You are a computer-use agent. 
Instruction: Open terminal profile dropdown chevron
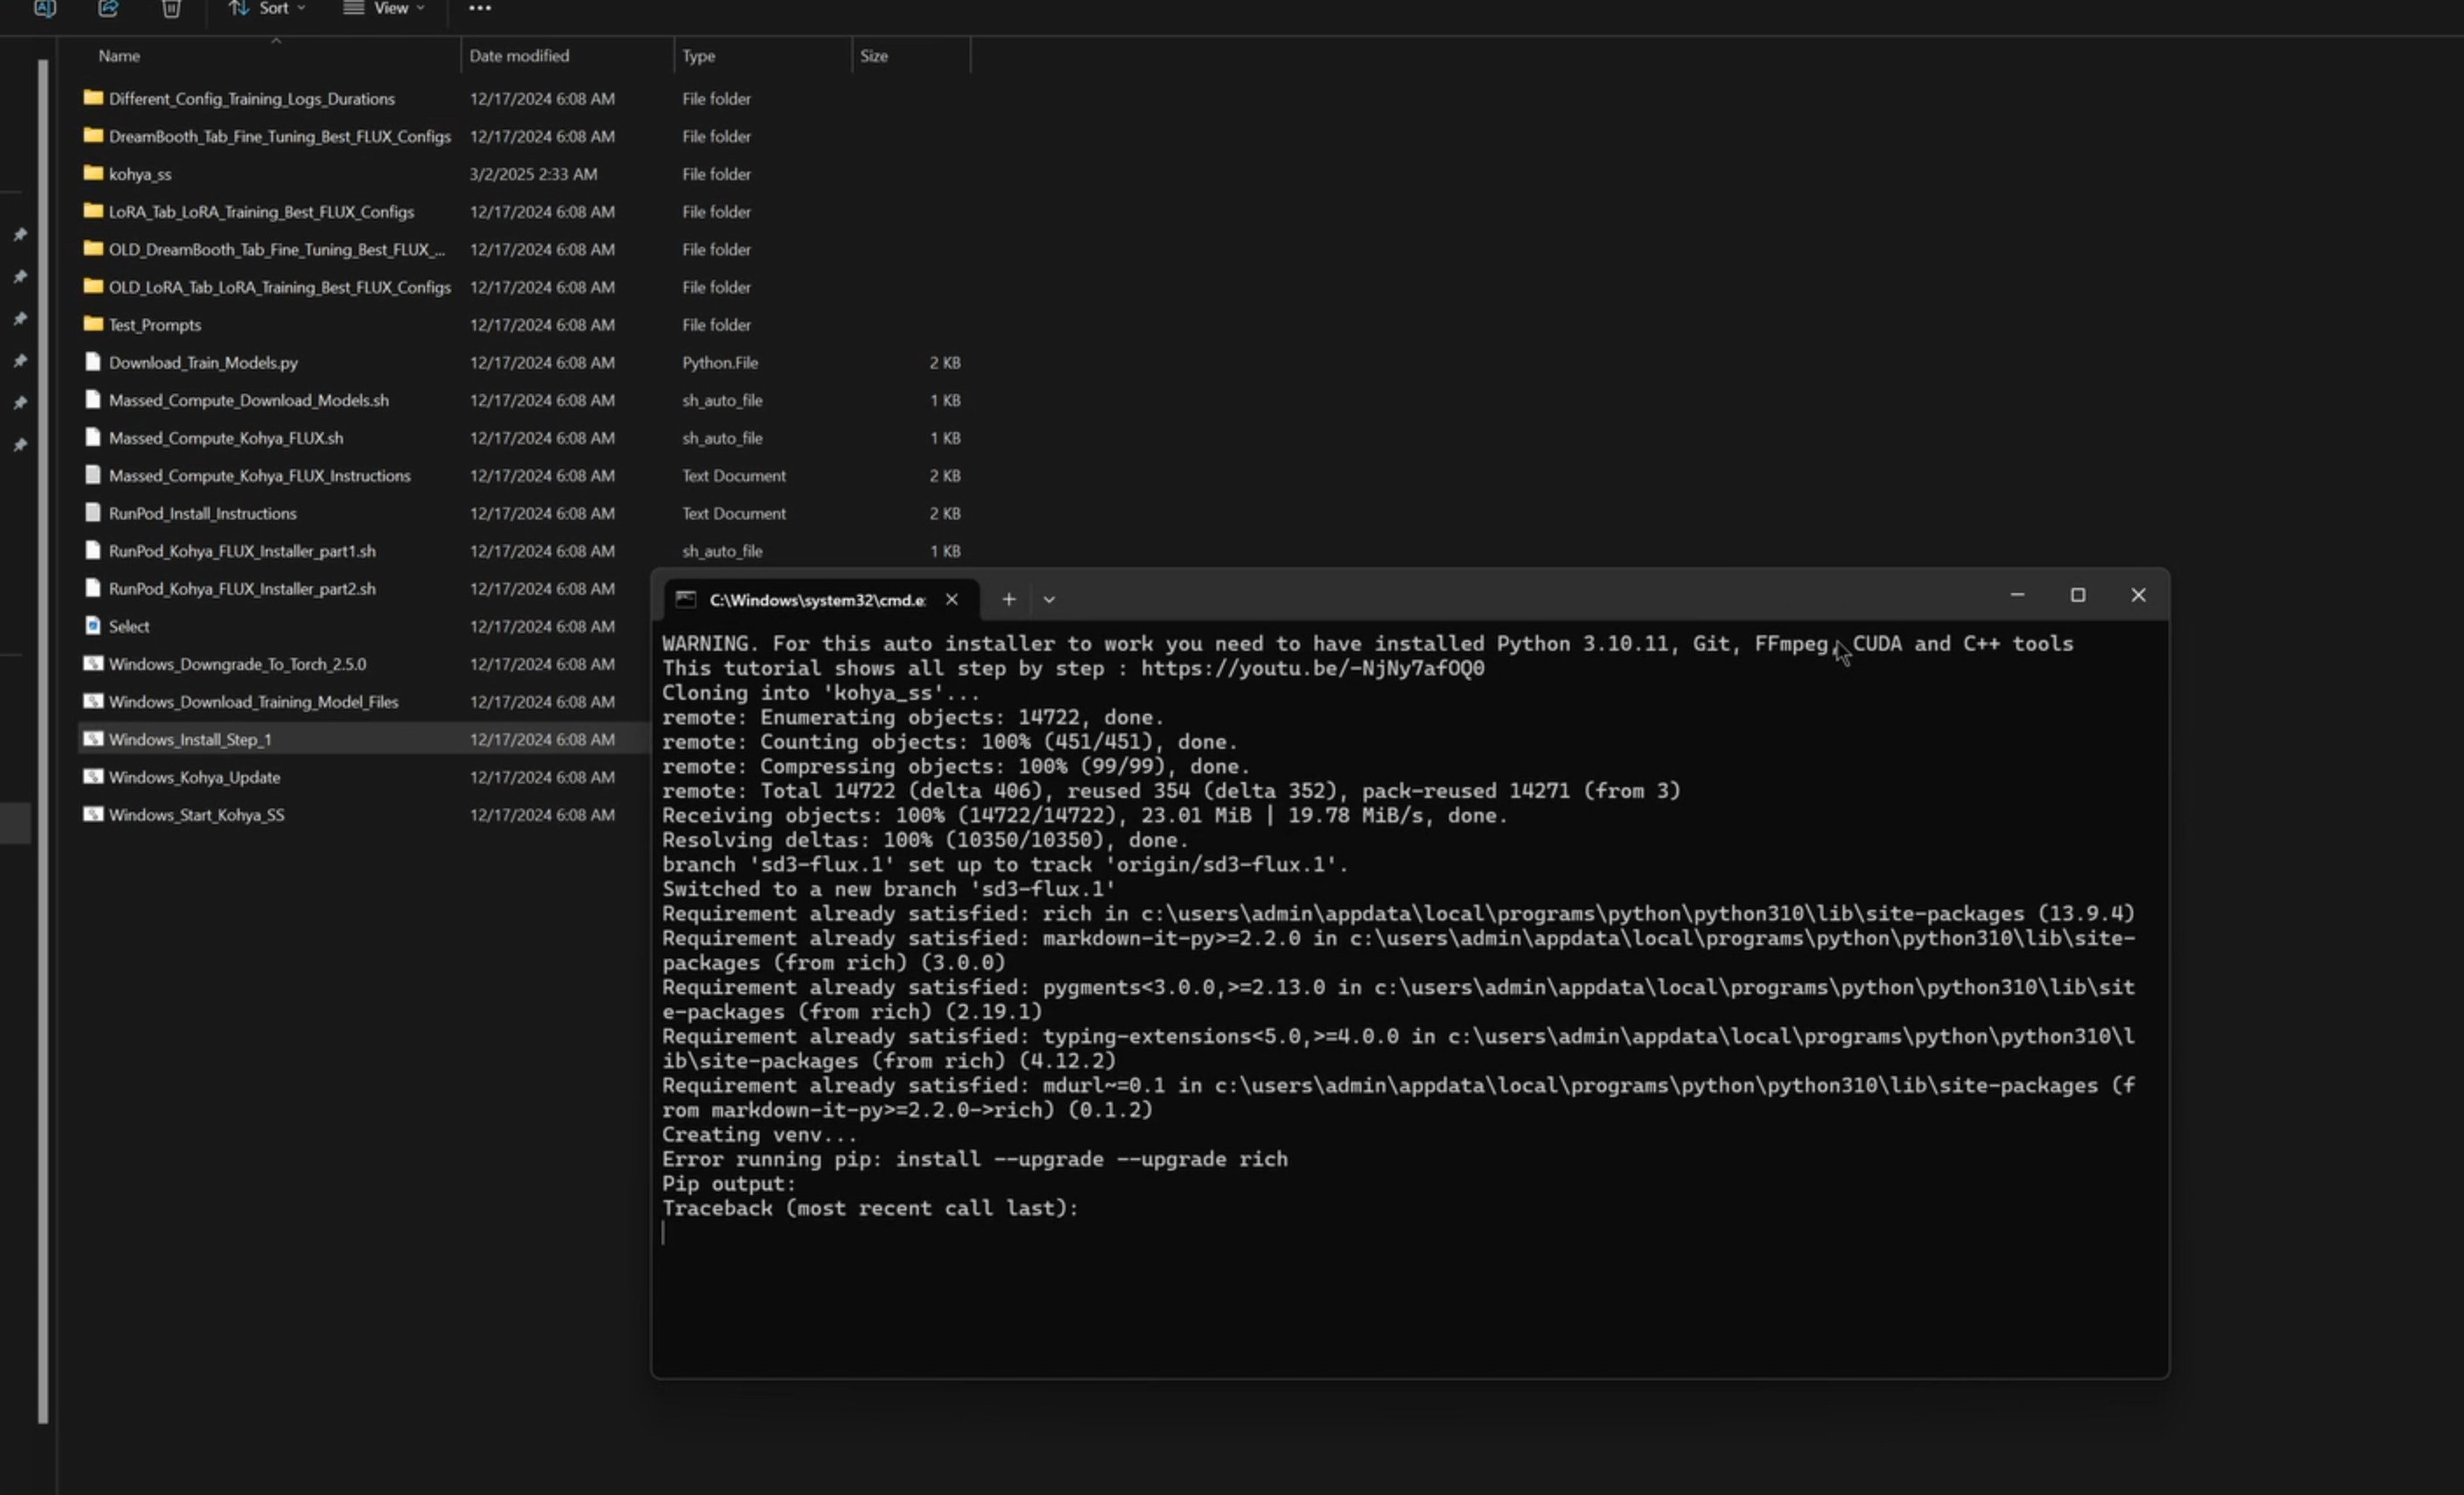[1048, 599]
